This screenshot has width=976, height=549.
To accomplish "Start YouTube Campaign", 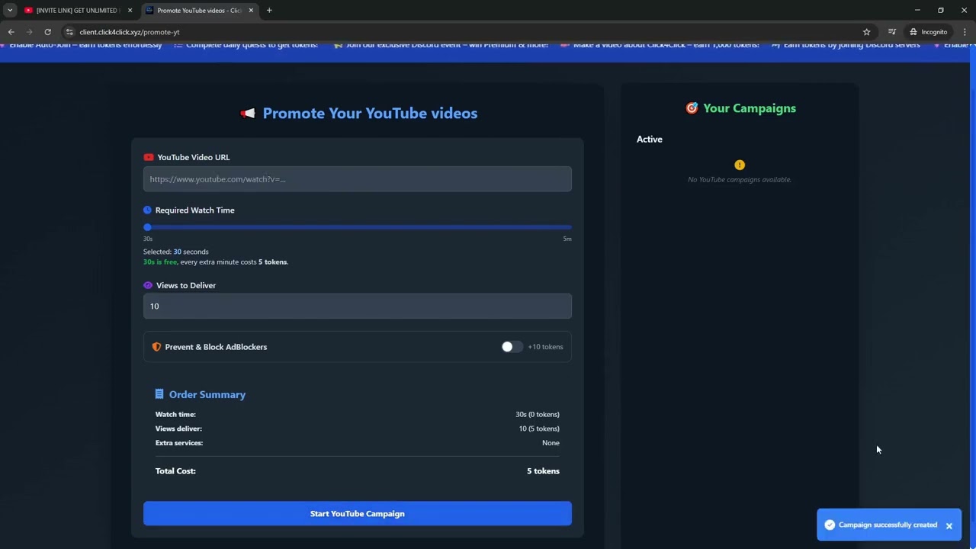I will click(x=357, y=513).
